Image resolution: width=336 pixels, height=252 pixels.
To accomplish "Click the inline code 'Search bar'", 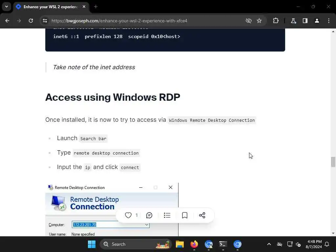I will click(x=93, y=139).
